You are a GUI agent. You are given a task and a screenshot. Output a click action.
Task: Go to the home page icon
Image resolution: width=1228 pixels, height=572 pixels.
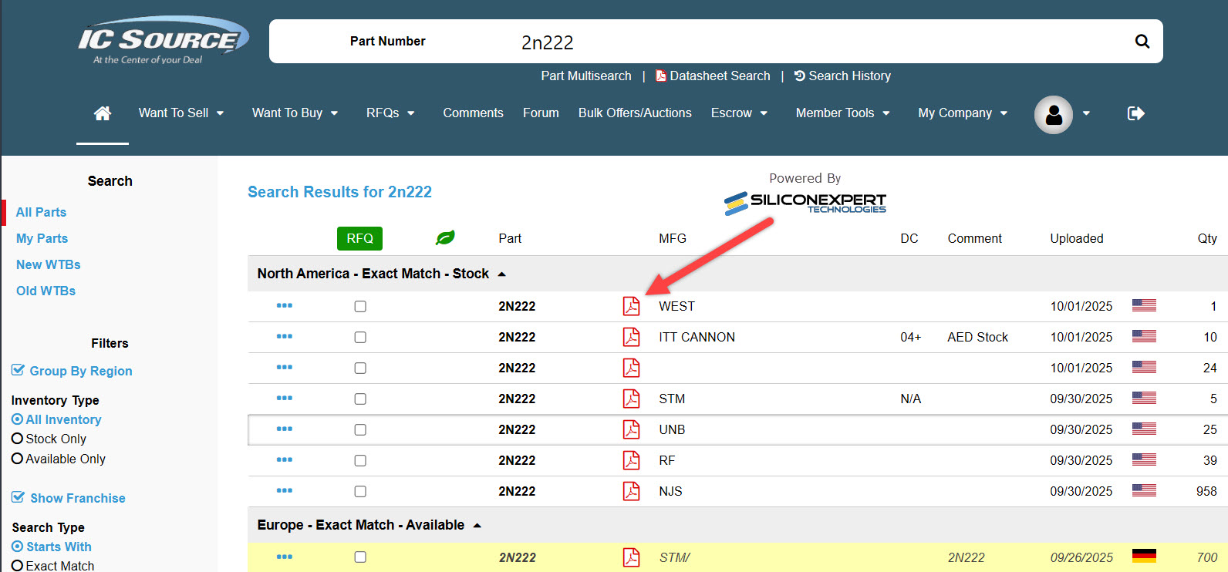102,113
